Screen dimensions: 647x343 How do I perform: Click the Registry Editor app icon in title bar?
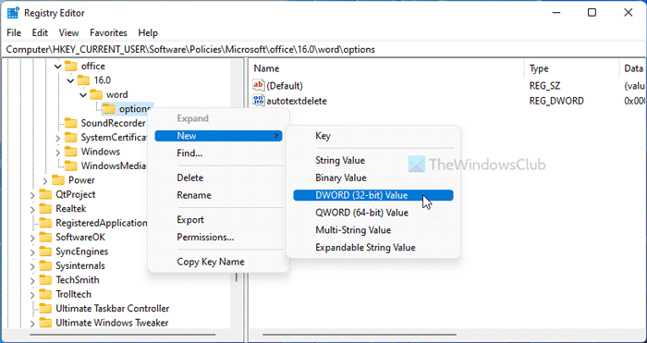(x=13, y=13)
